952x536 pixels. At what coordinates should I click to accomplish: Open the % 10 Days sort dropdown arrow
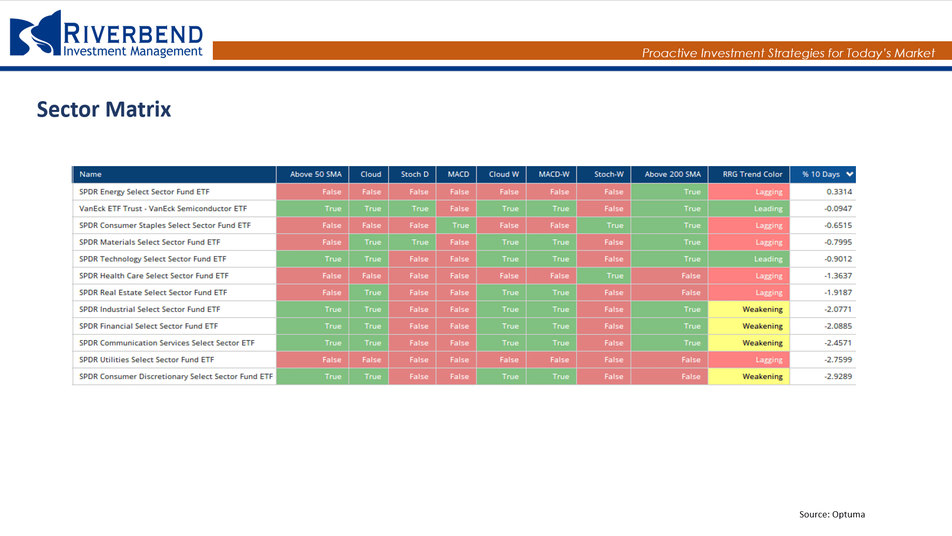850,174
